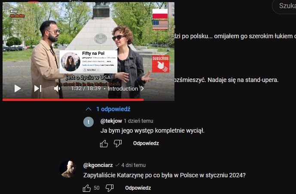Screen dimensions: 296x194
Task: Open the @kgonciarz profile picture
Action: tap(68, 169)
